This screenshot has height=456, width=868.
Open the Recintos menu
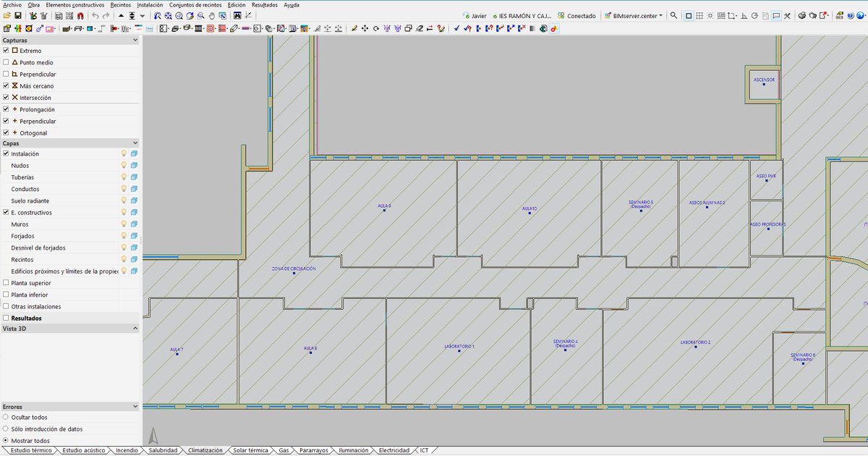[x=121, y=4]
